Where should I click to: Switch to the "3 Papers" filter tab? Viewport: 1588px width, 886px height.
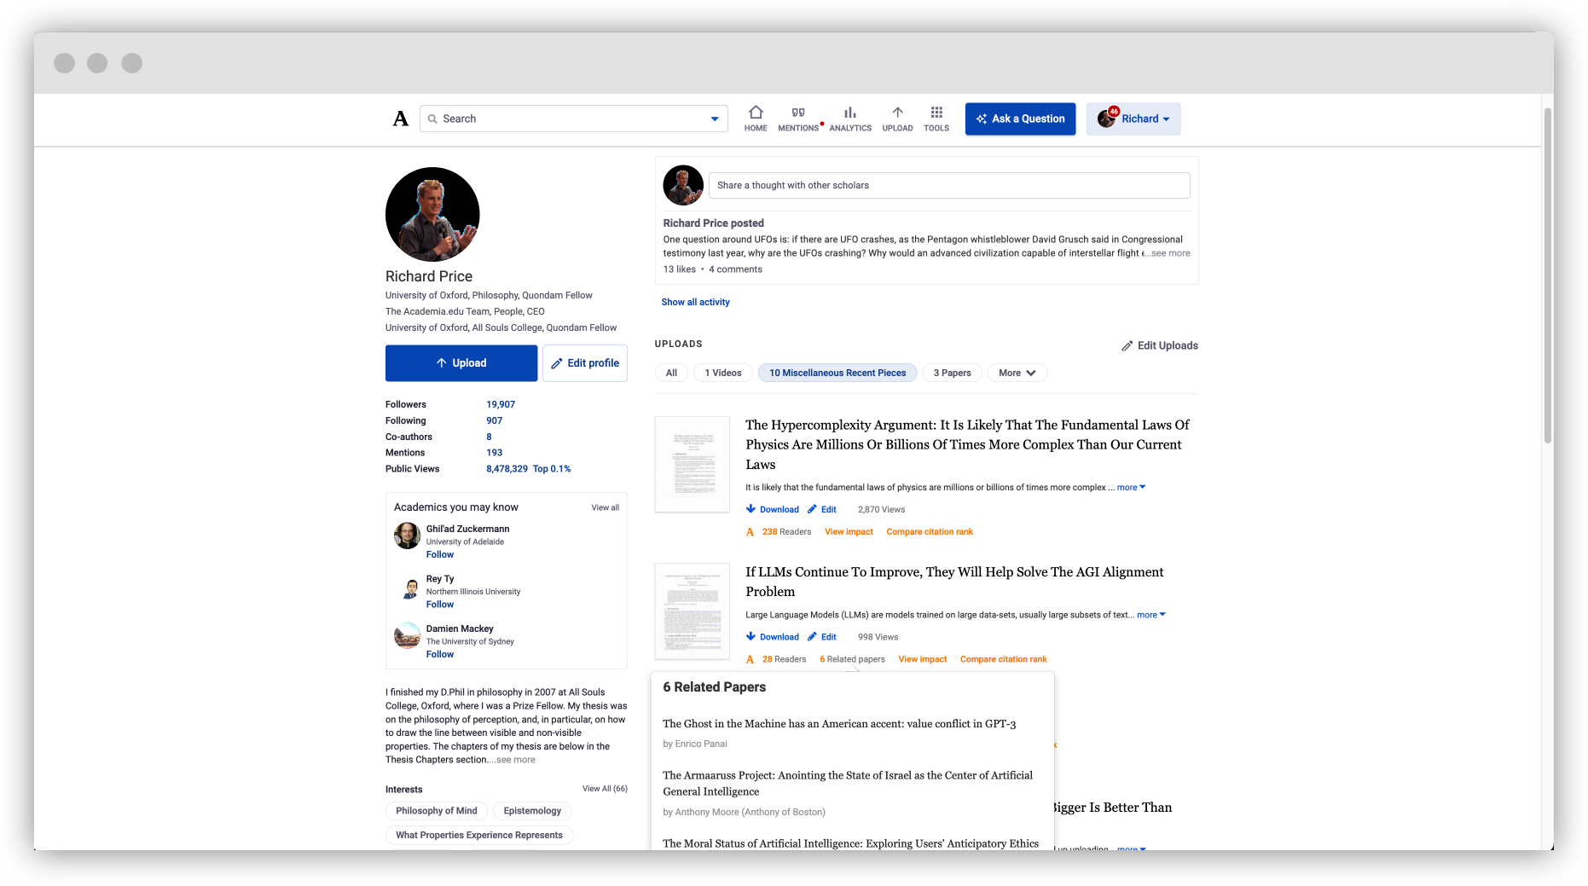tap(952, 373)
